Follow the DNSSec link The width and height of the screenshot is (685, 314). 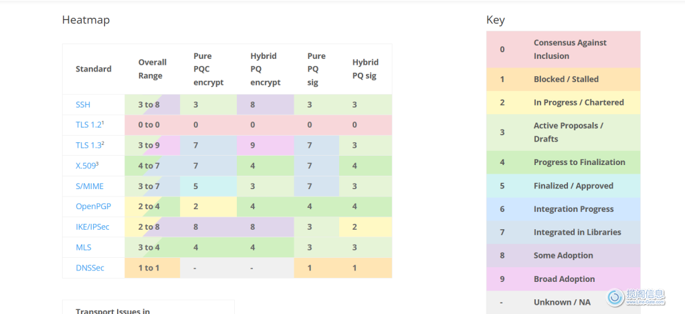90,268
